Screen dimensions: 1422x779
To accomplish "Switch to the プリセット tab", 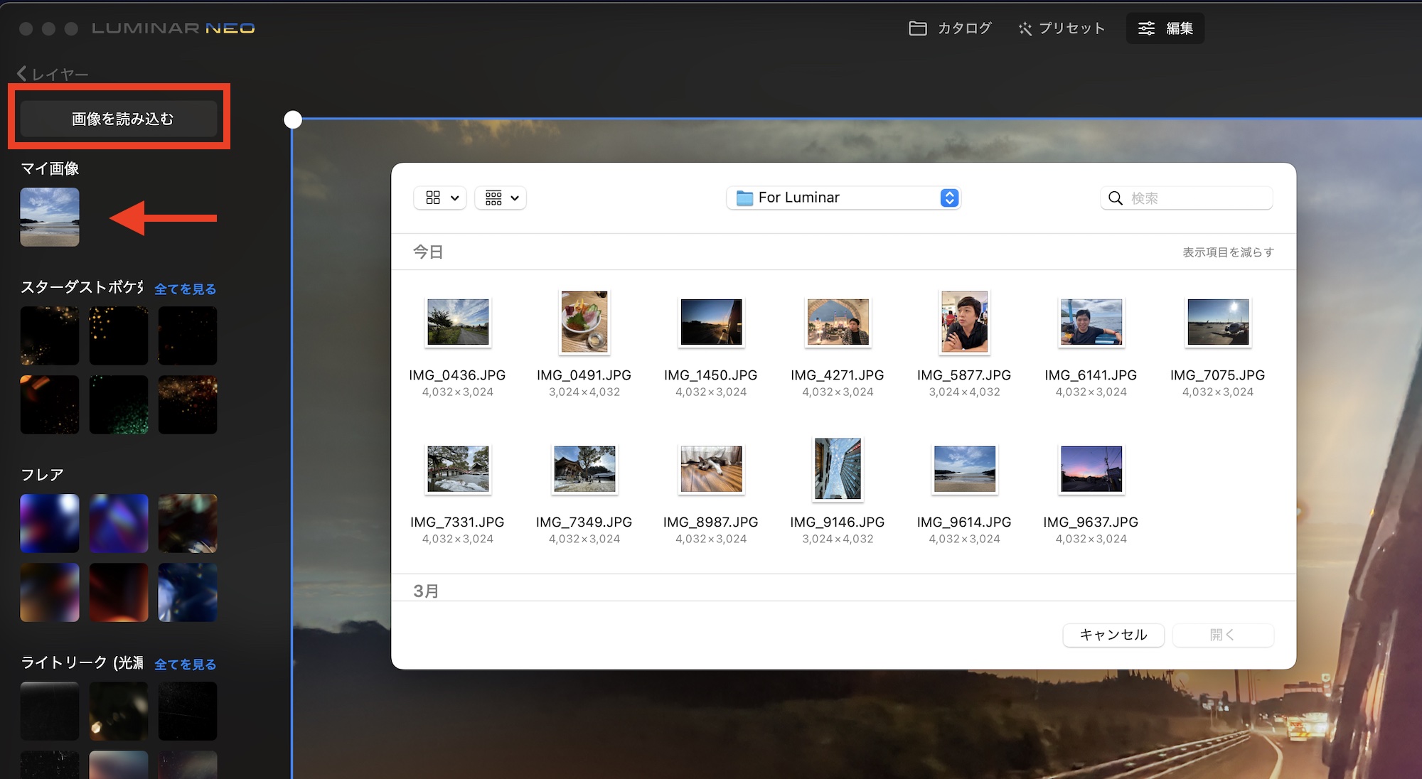I will 1062,28.
